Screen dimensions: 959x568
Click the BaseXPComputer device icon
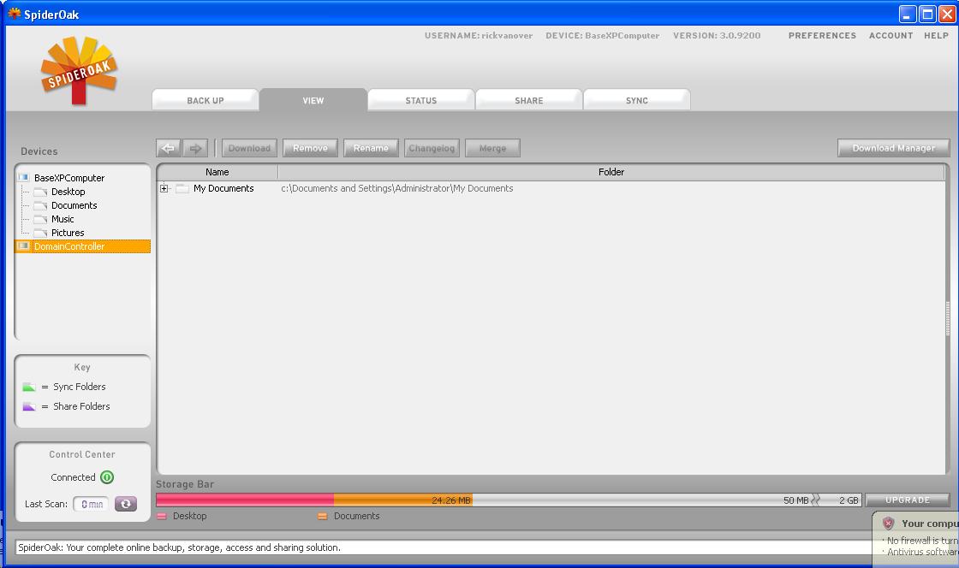pos(24,178)
